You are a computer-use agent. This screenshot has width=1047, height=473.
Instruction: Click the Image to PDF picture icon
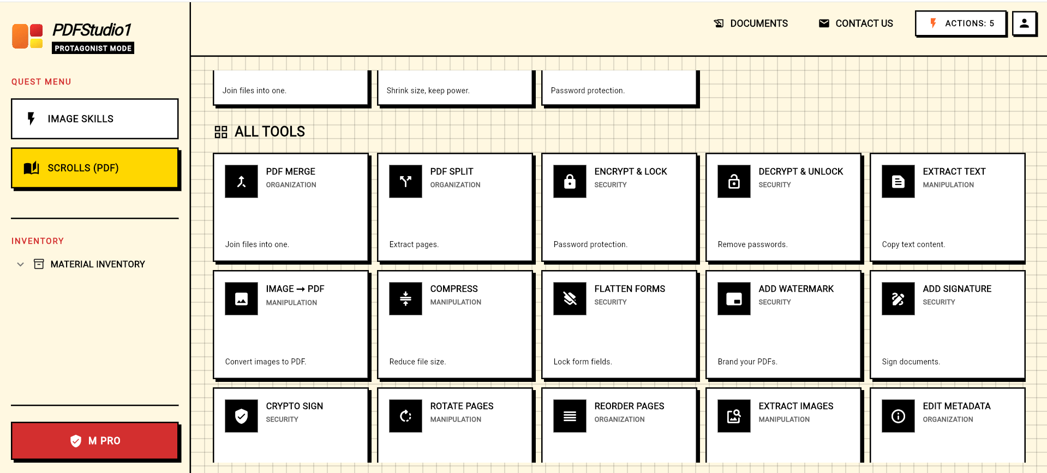tap(241, 298)
